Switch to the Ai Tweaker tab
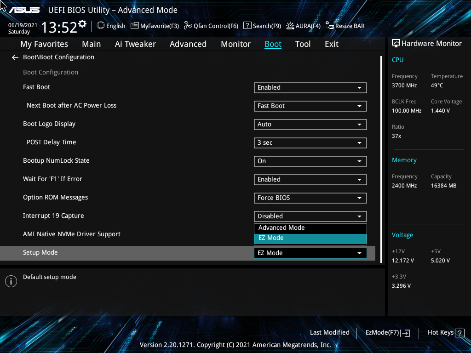 (x=135, y=44)
